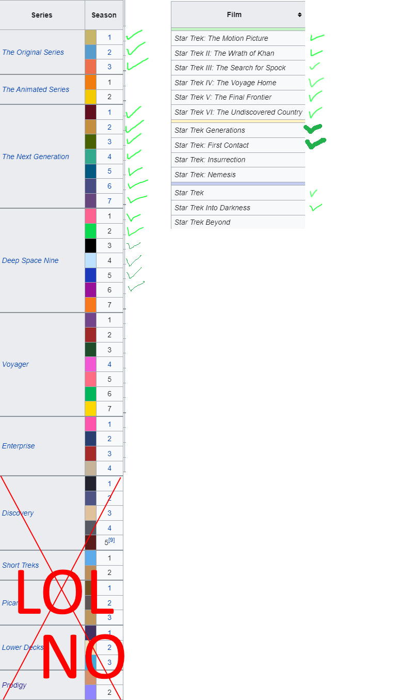Select Star Trek Generations row

[x=238, y=130]
